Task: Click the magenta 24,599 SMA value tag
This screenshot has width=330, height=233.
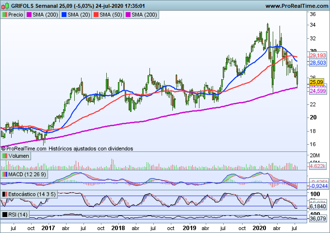Action: click(x=317, y=91)
